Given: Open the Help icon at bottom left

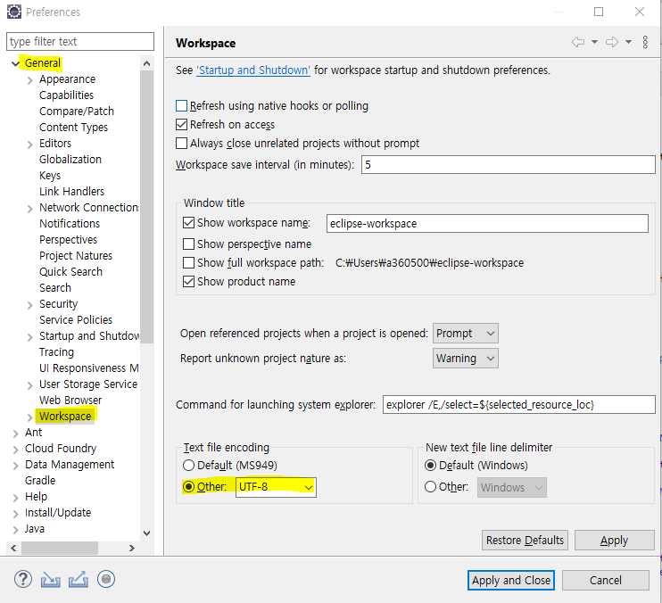Looking at the screenshot, I should coord(23,580).
